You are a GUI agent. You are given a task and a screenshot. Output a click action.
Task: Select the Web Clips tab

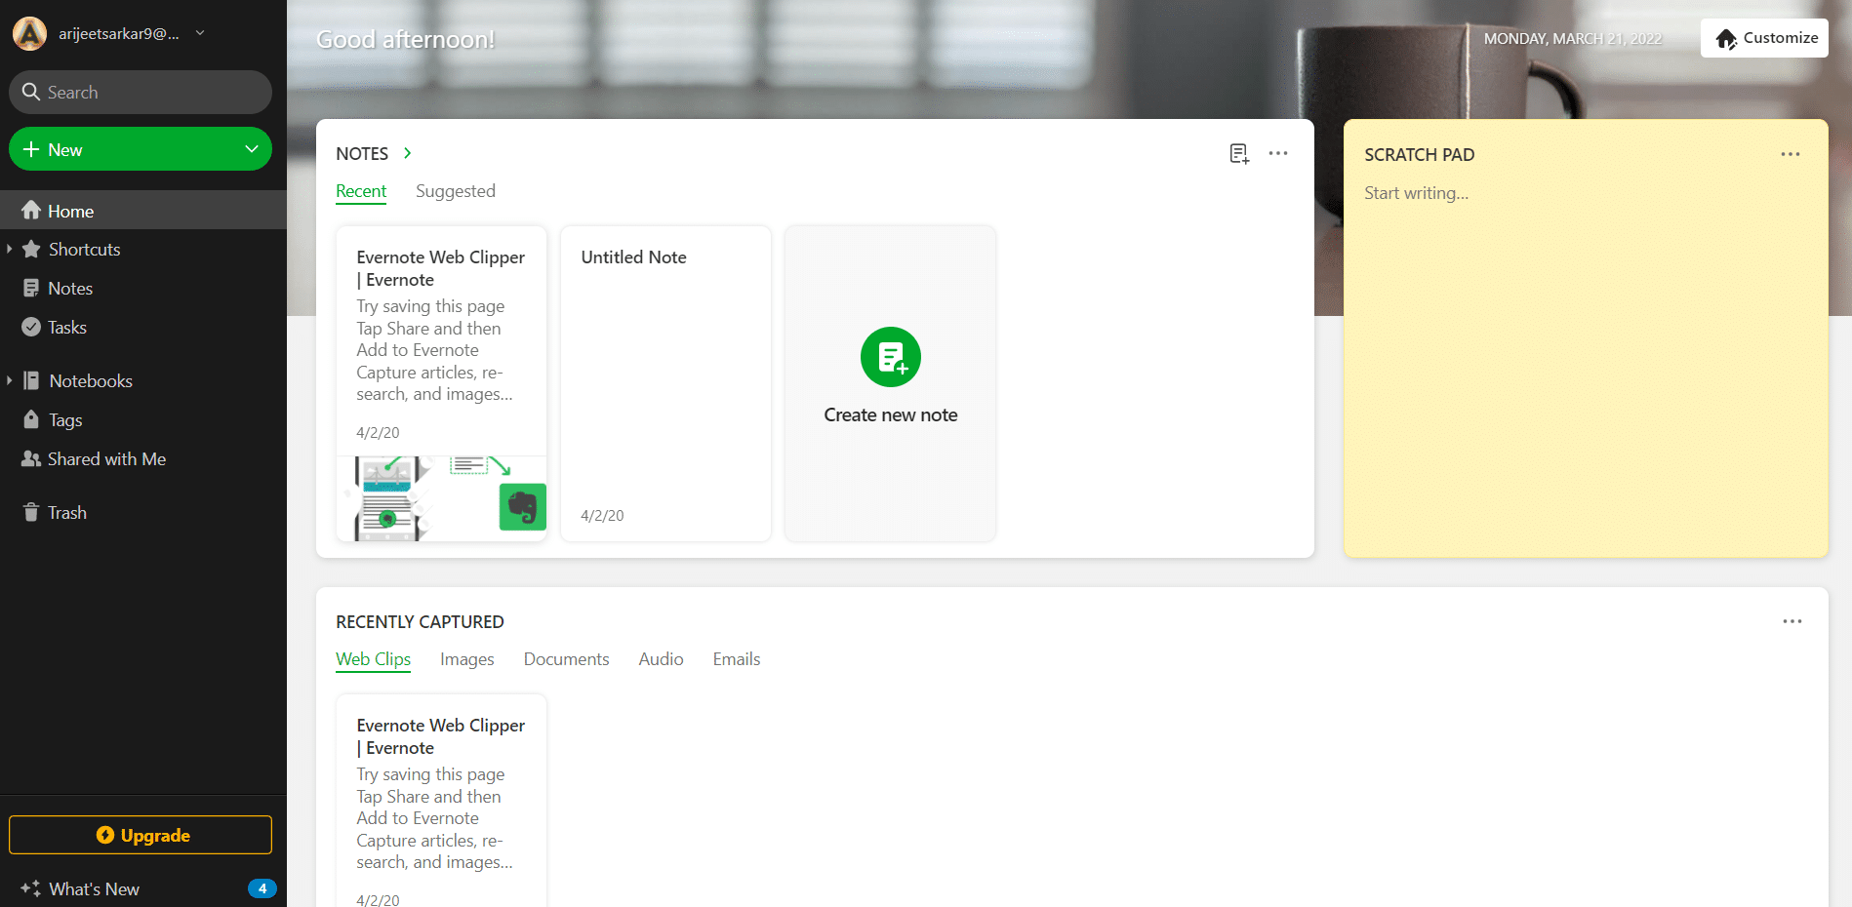pos(373,659)
